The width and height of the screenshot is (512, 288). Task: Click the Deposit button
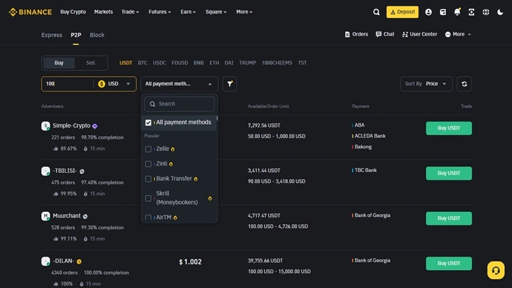pos(403,12)
